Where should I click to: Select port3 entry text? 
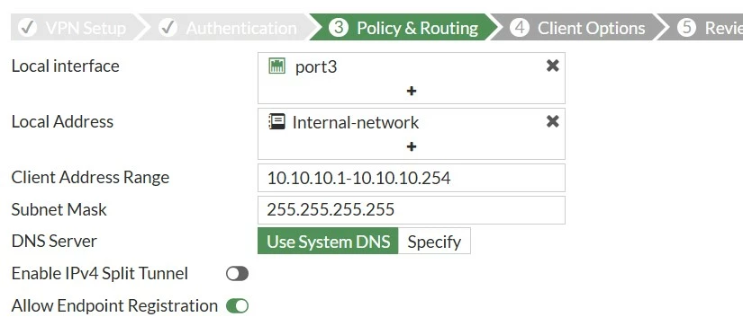(x=316, y=66)
